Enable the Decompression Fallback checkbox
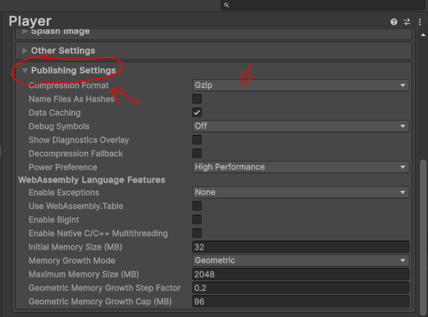Image resolution: width=428 pixels, height=317 pixels. point(197,153)
